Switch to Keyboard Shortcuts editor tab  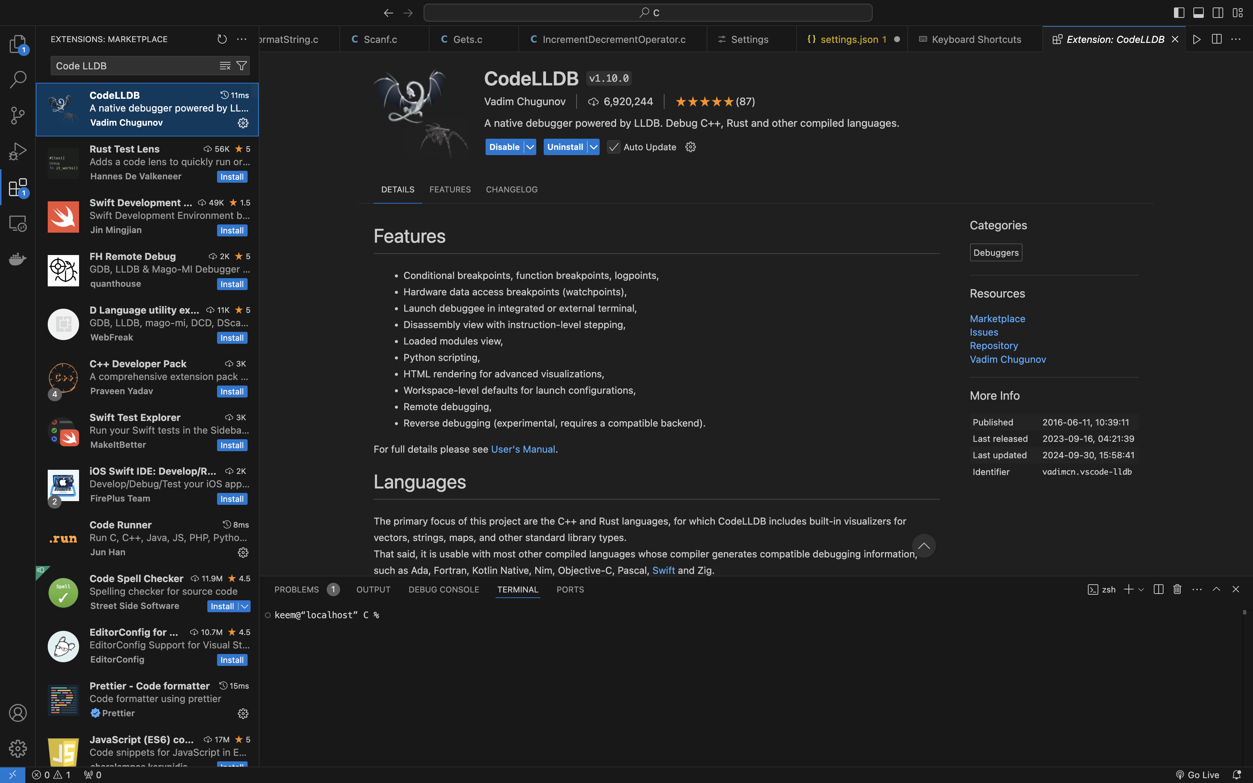coord(975,40)
